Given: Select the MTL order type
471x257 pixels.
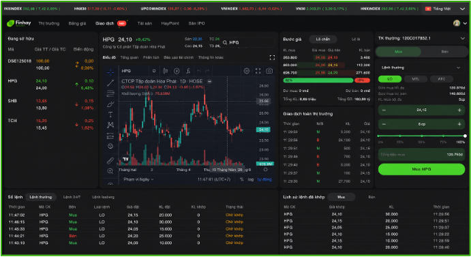Looking at the screenshot, I should (x=415, y=79).
